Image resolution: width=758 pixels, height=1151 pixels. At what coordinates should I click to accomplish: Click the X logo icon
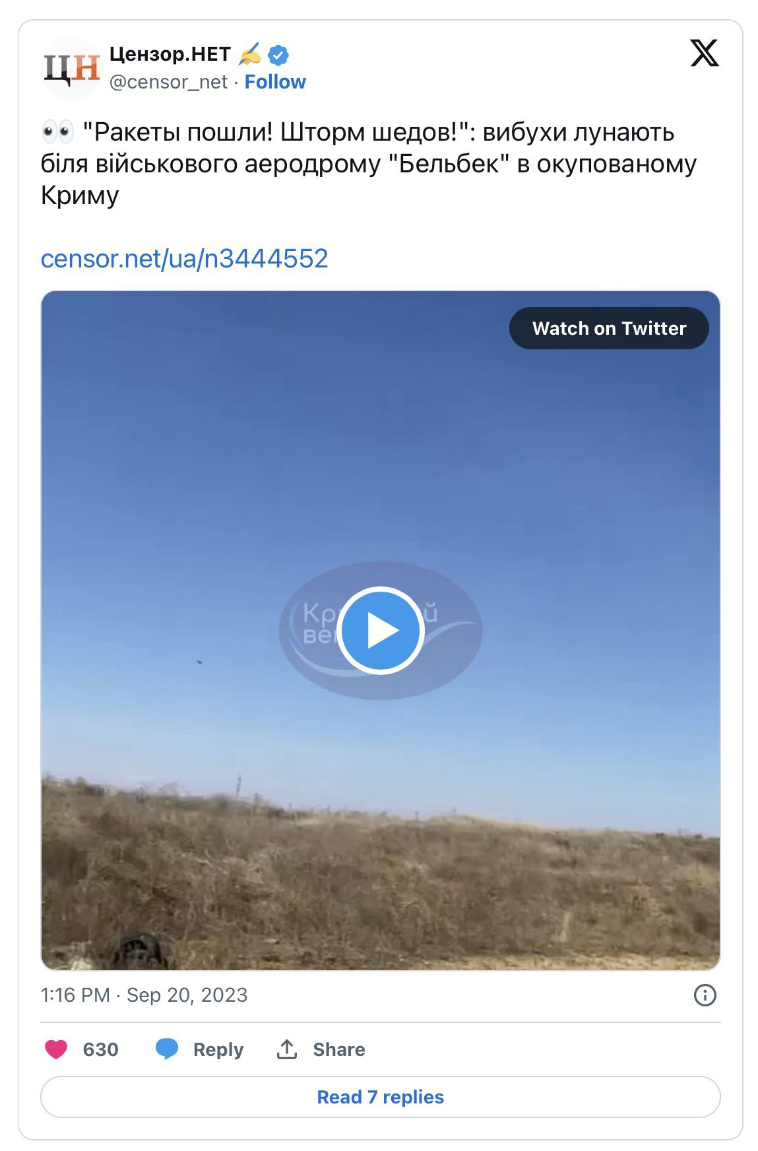tap(704, 53)
